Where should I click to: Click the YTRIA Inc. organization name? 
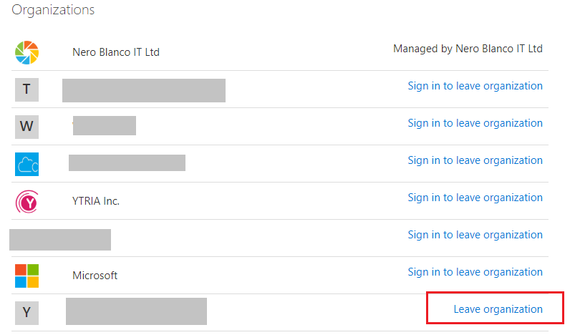coord(96,201)
